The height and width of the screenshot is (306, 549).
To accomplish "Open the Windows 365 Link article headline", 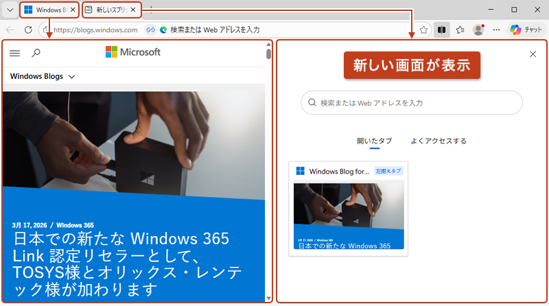I will click(128, 264).
